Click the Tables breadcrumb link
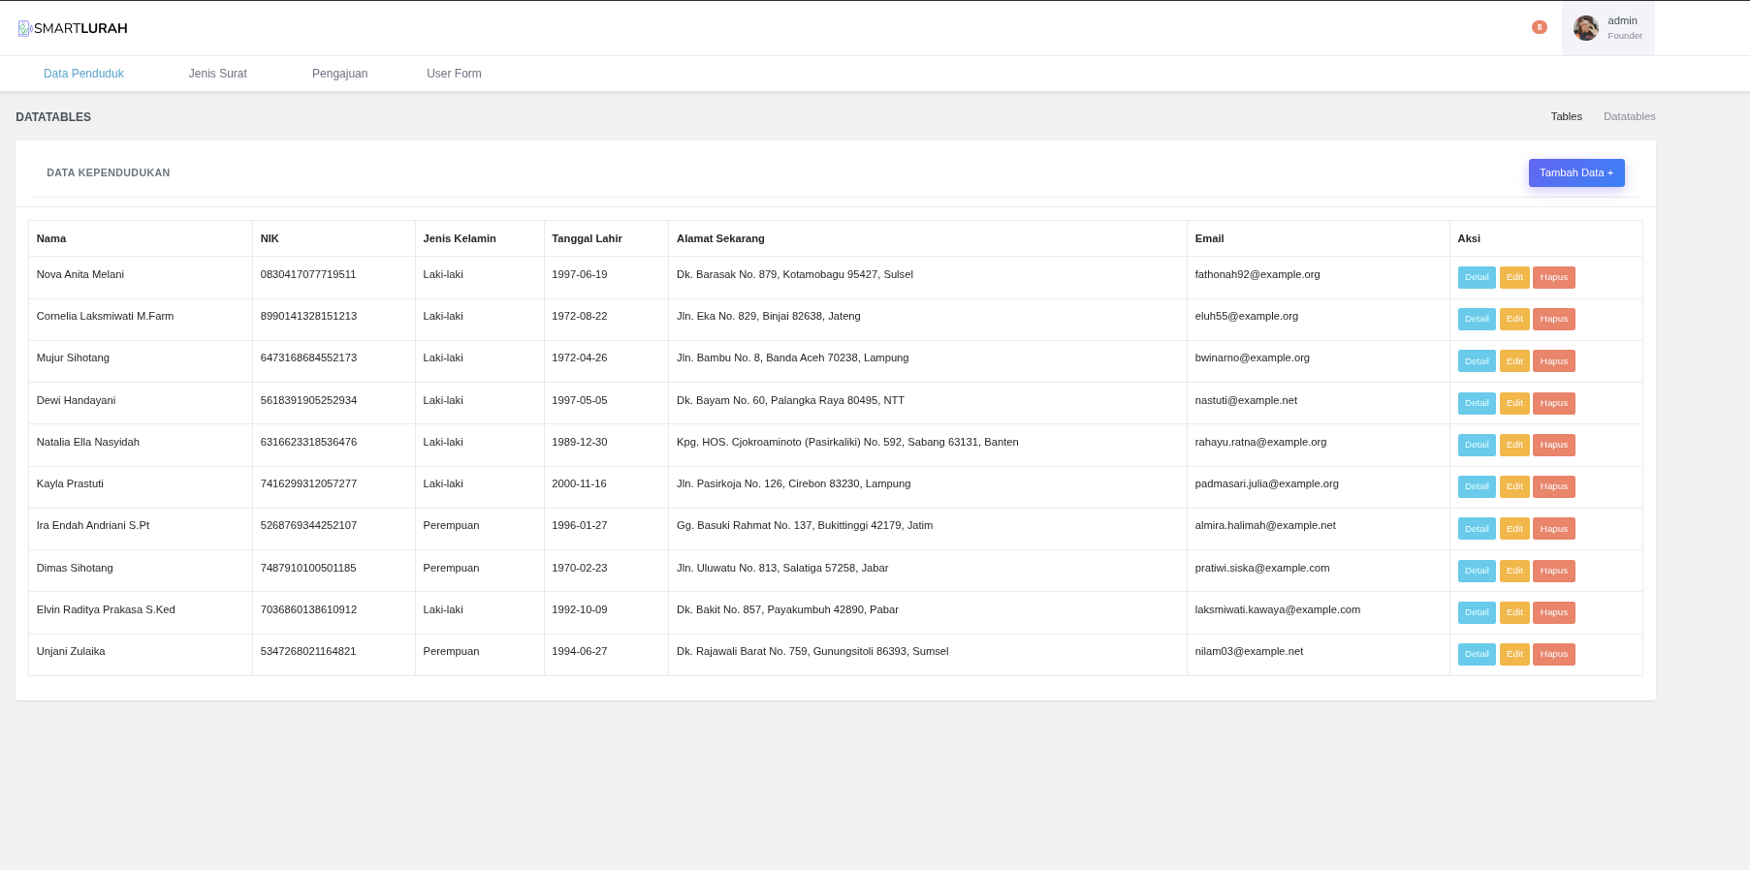 point(1566,116)
